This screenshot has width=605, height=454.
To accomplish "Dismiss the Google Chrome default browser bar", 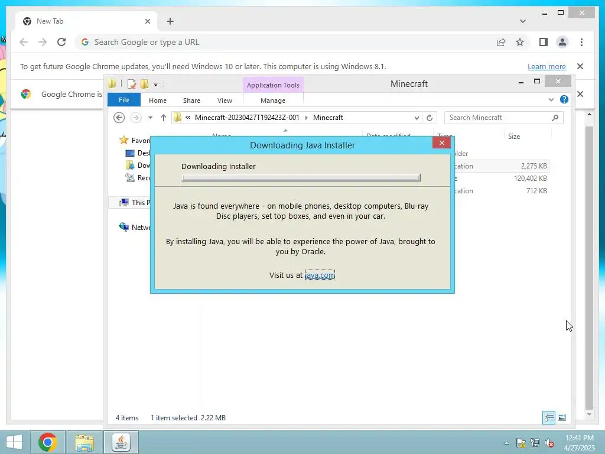I will (580, 94).
